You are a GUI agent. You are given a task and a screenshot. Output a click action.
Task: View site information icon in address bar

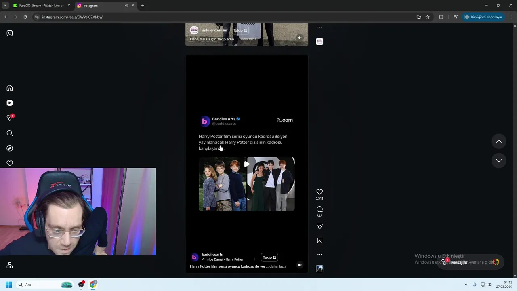coord(37,17)
